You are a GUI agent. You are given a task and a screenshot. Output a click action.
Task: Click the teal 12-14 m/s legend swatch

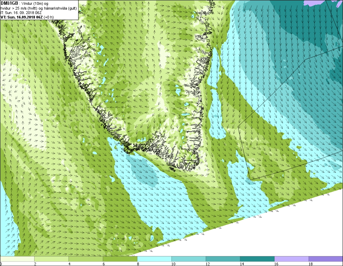click(x=223, y=259)
